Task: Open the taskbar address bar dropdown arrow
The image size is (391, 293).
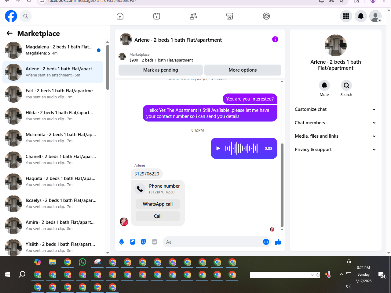Action: 312,275
